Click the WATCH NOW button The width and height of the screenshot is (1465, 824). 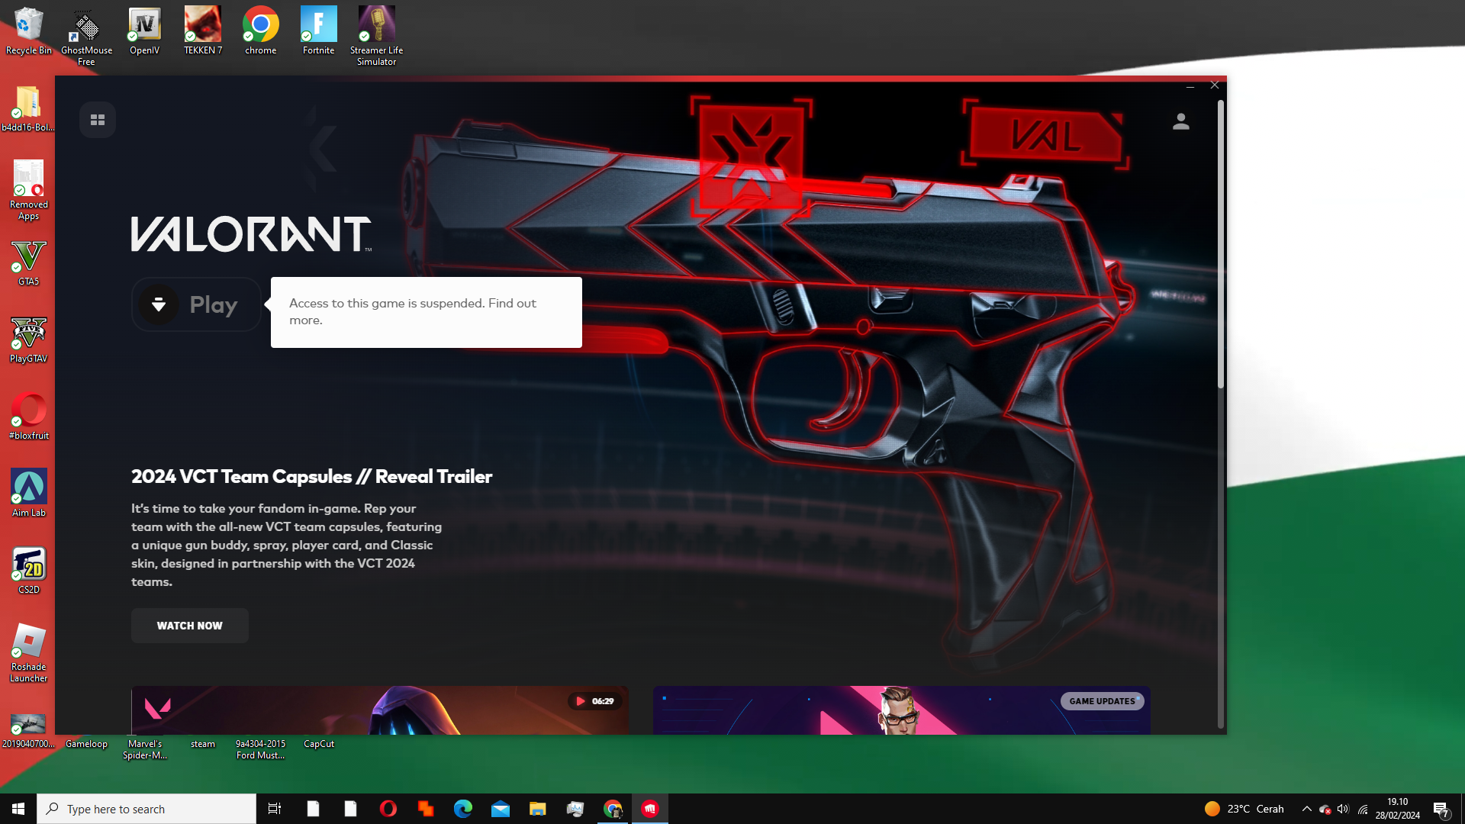click(x=189, y=625)
